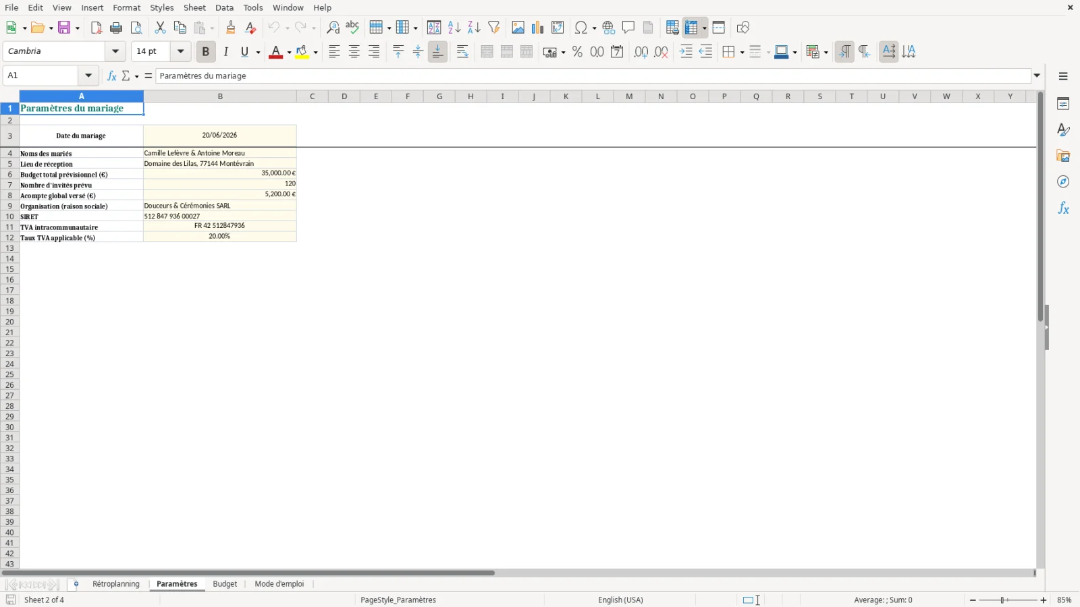Run spelling check
The height and width of the screenshot is (607, 1080).
click(x=352, y=28)
